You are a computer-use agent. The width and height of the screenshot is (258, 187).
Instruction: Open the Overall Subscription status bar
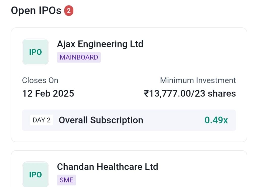point(129,120)
